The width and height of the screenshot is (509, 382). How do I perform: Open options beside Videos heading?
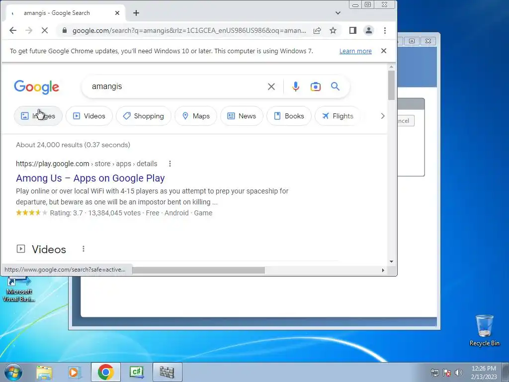tap(84, 249)
